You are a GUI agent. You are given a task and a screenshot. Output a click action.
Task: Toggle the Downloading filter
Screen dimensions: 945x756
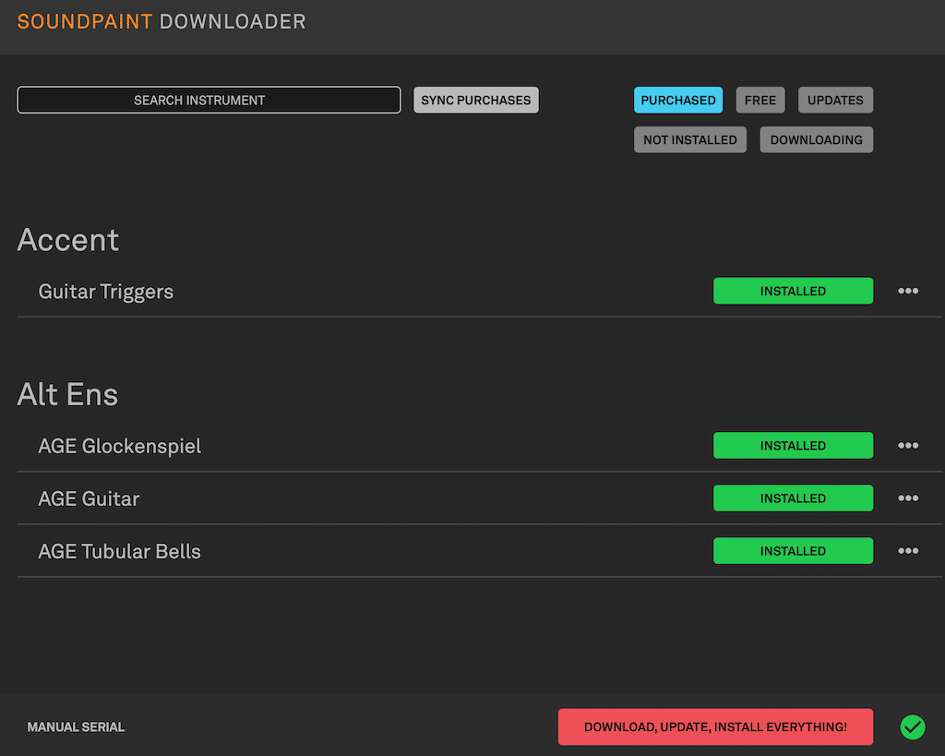tap(816, 140)
